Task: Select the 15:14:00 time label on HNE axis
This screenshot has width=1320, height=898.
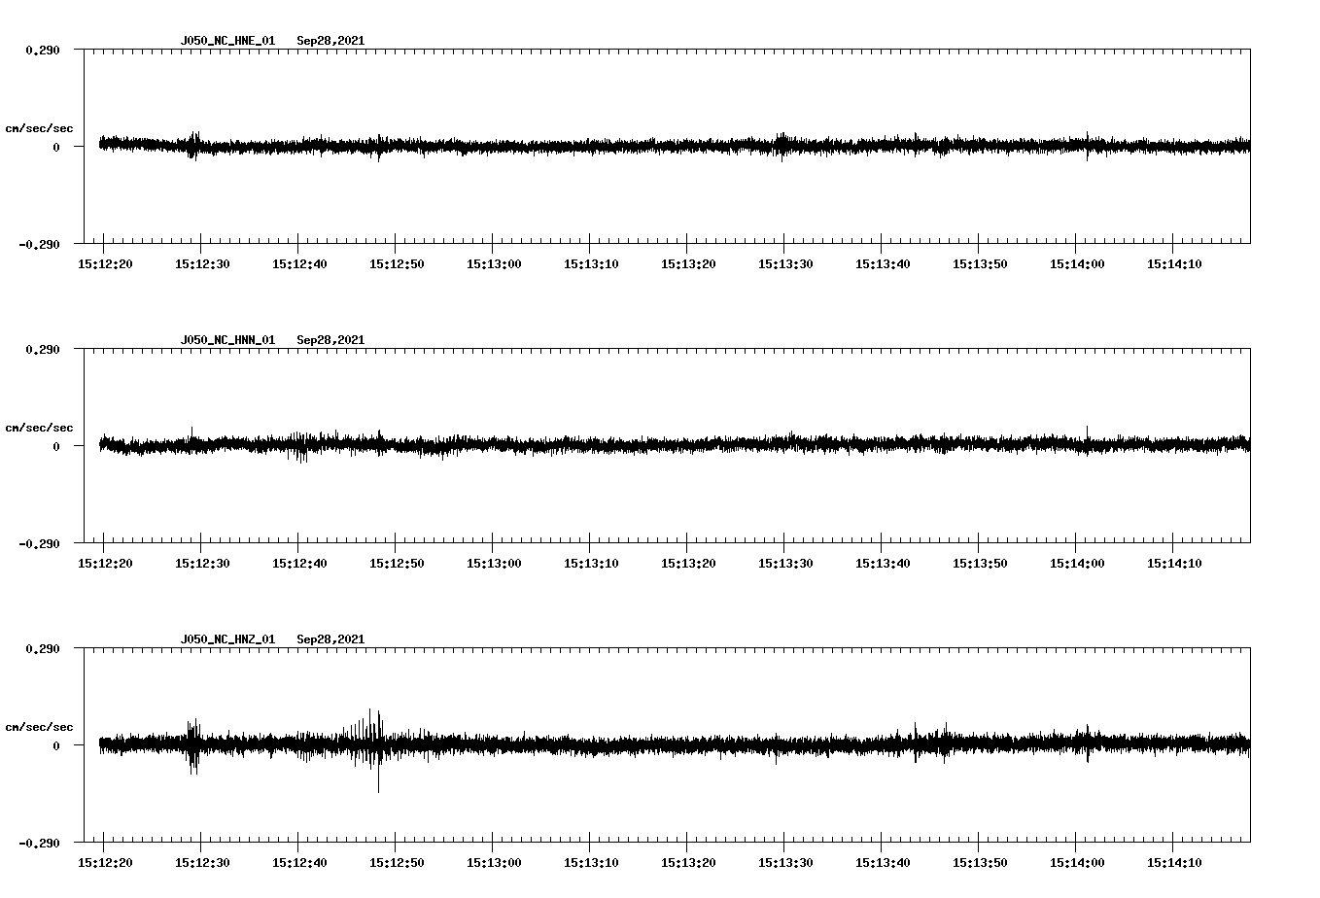Action: coord(1077,264)
